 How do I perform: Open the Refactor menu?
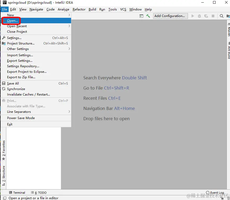pyautogui.click(x=79, y=9)
